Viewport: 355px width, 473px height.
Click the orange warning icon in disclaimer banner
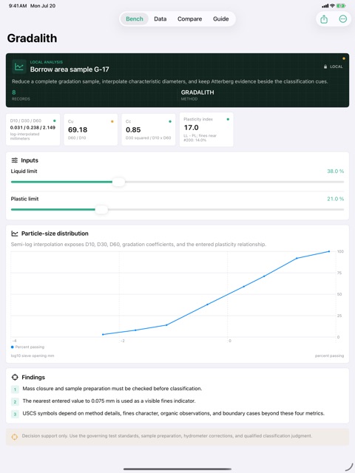coord(15,437)
